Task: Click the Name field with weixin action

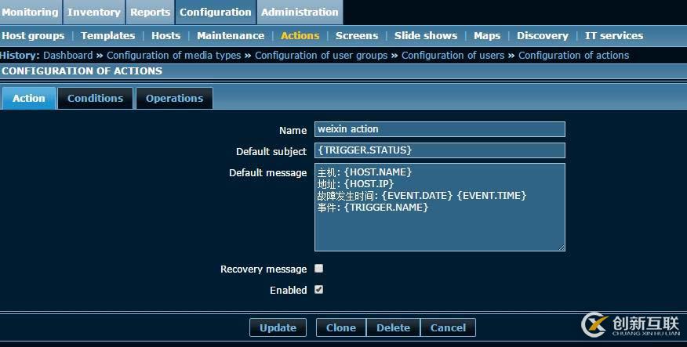Action: click(x=440, y=129)
